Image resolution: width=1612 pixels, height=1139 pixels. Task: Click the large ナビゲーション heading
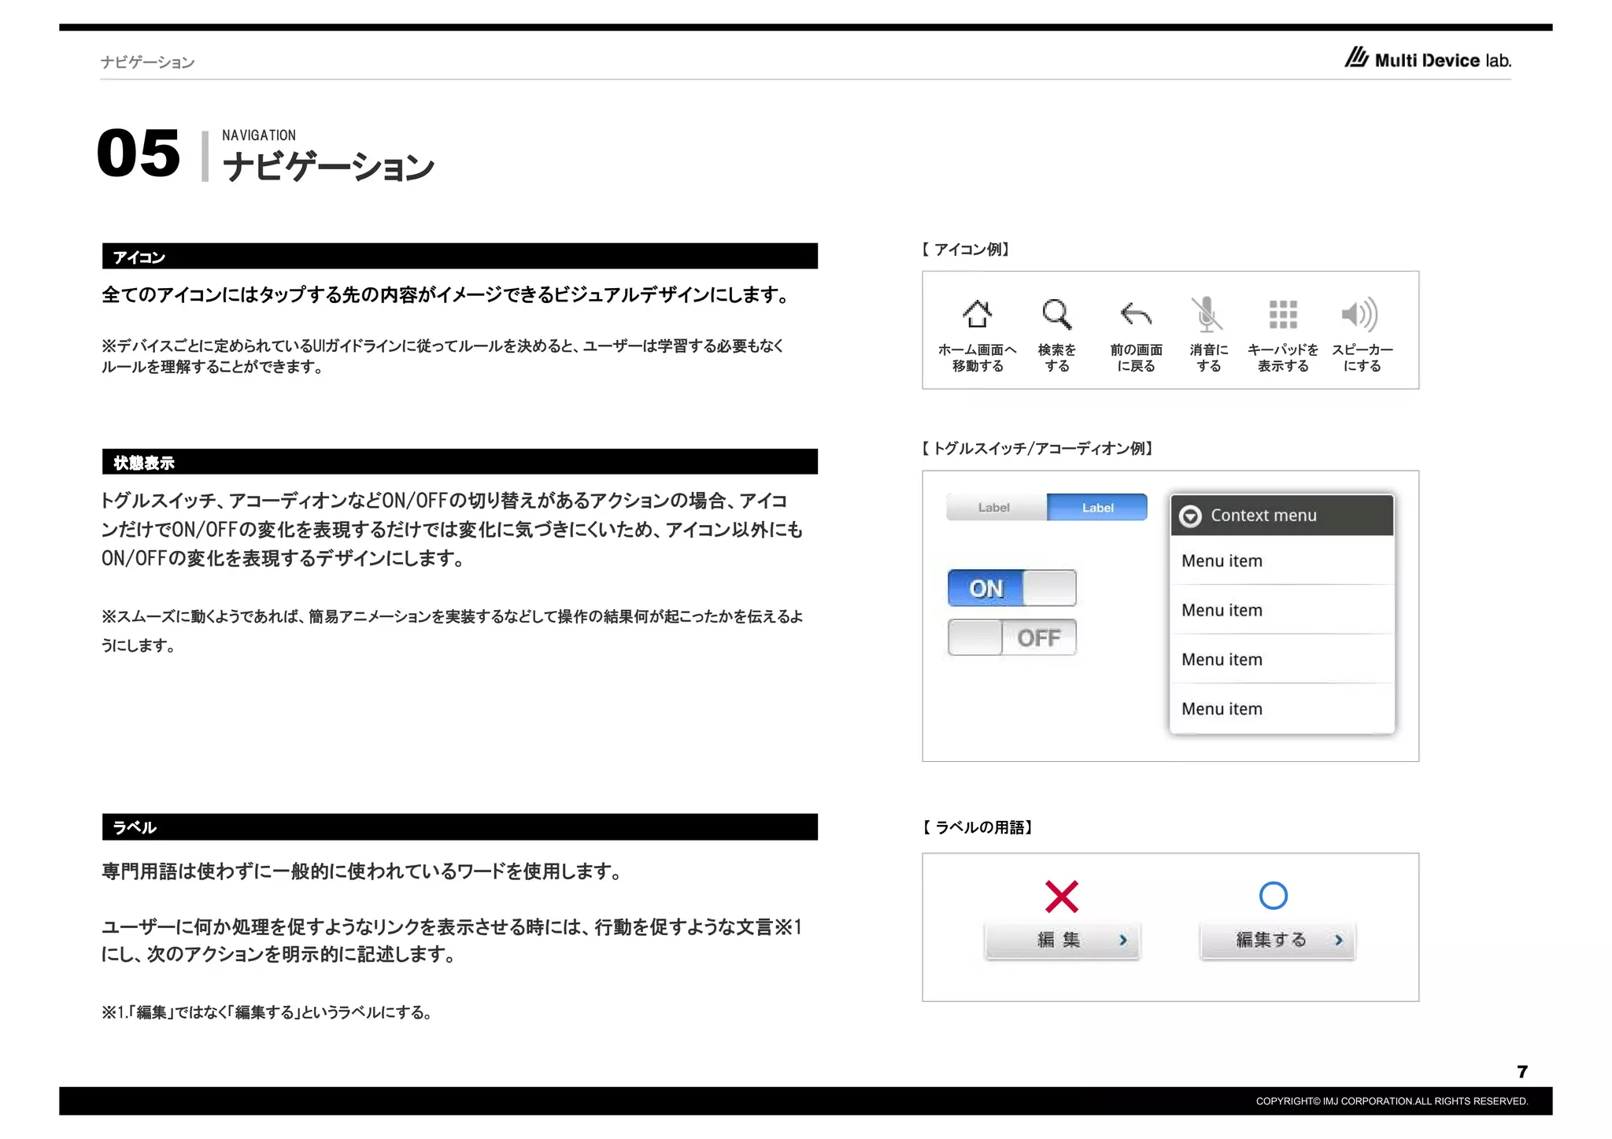pos(328,167)
